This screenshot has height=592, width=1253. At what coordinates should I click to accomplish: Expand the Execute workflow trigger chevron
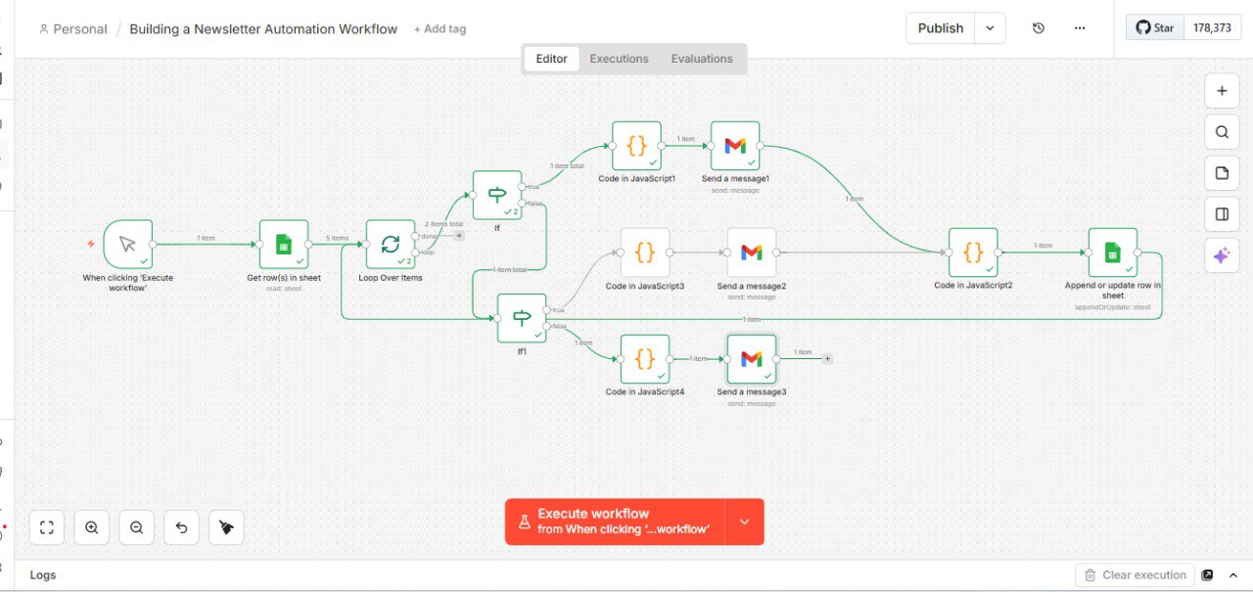point(744,522)
